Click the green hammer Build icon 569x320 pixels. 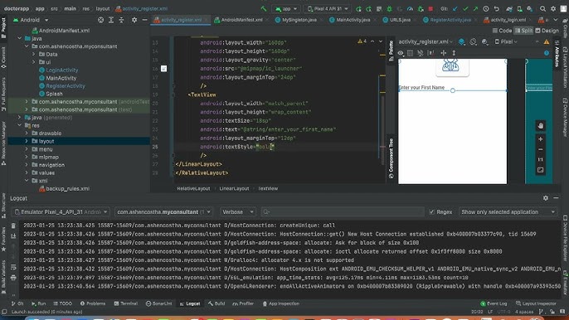pos(264,9)
